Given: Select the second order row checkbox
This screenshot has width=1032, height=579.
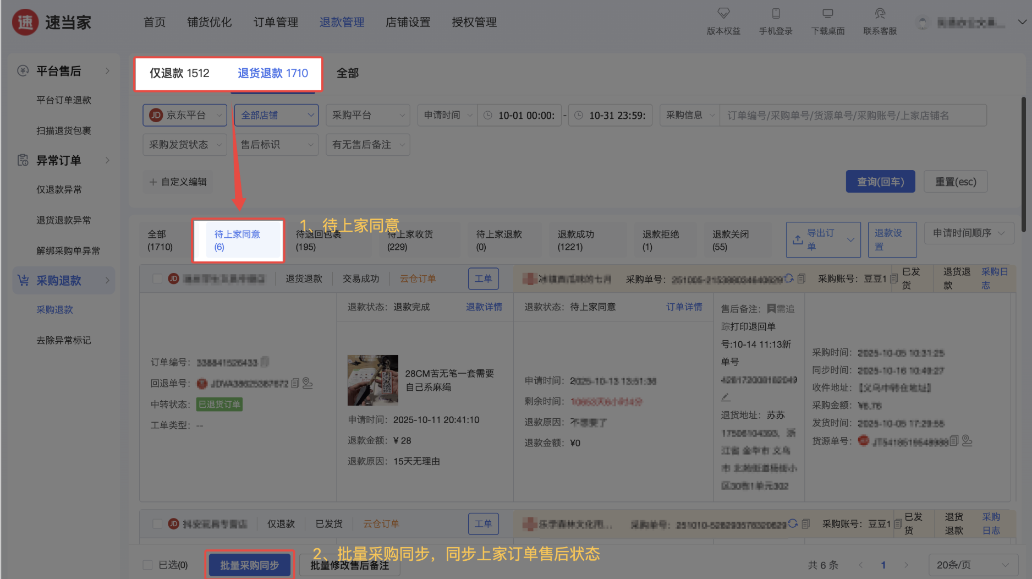Looking at the screenshot, I should tap(157, 523).
